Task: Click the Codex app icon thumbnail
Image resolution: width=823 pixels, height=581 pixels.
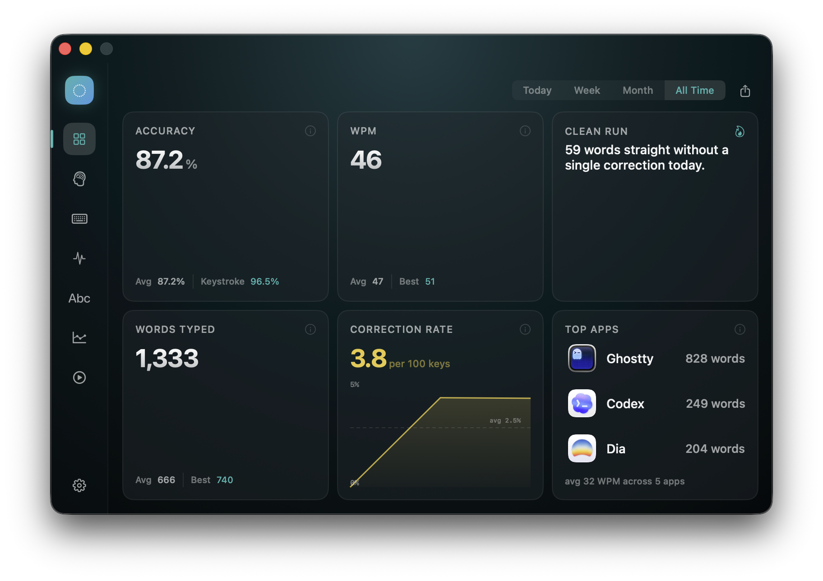Action: click(581, 403)
